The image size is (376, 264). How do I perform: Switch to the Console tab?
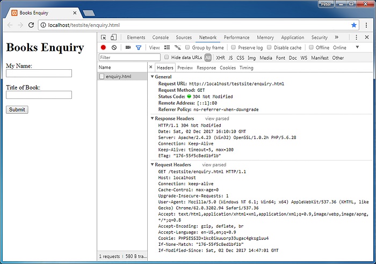(161, 38)
